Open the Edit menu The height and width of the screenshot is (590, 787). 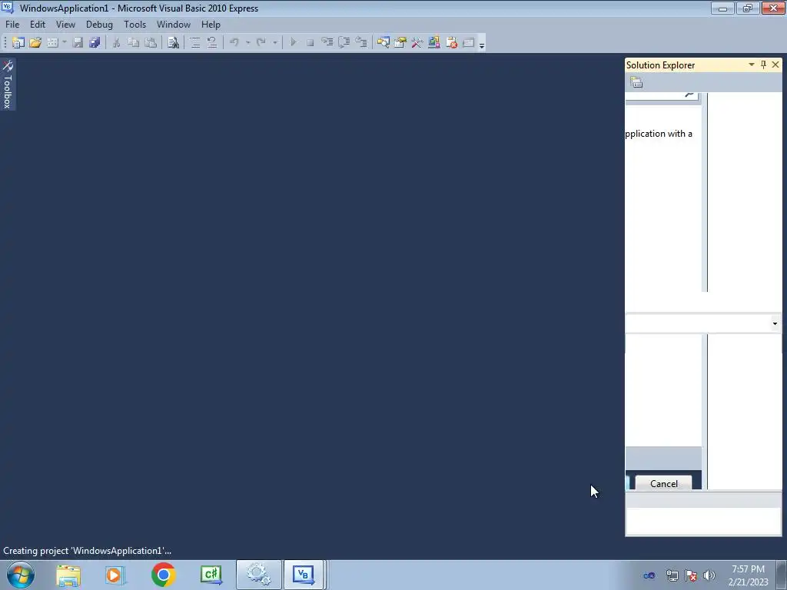(x=38, y=24)
